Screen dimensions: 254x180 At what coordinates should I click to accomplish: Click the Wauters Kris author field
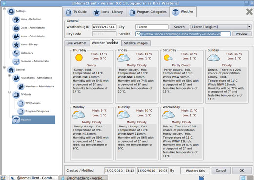[x=195, y=171]
